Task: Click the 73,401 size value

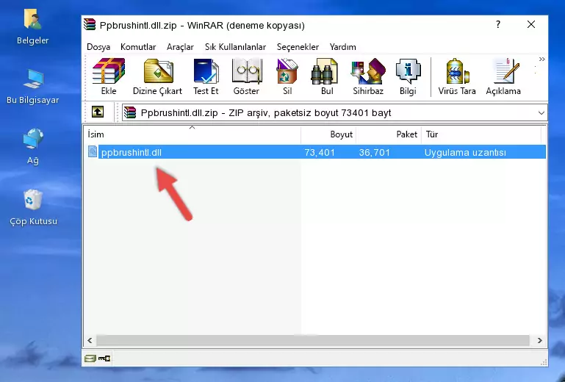Action: point(320,153)
